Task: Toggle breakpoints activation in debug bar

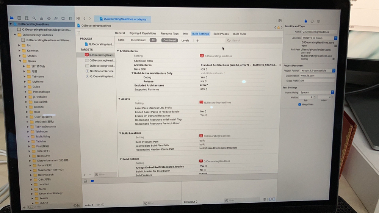Action: tap(92, 181)
